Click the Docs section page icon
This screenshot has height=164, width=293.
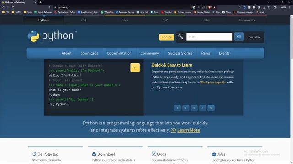154,154
